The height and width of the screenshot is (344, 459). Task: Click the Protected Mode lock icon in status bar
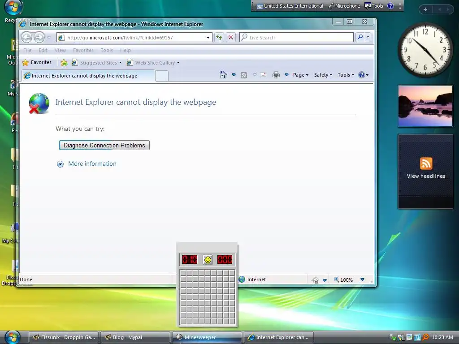[315, 280]
